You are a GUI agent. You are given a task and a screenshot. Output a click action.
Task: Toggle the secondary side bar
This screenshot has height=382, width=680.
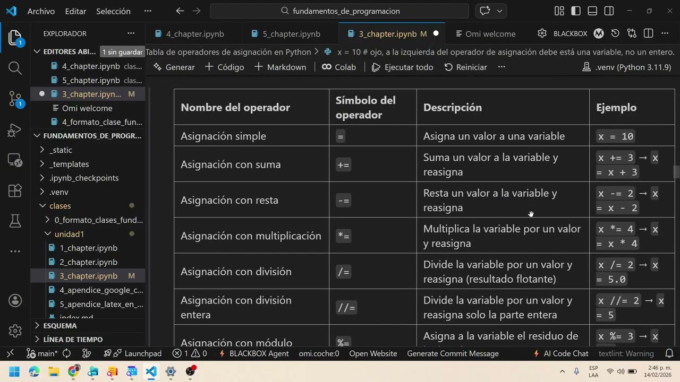pos(609,11)
